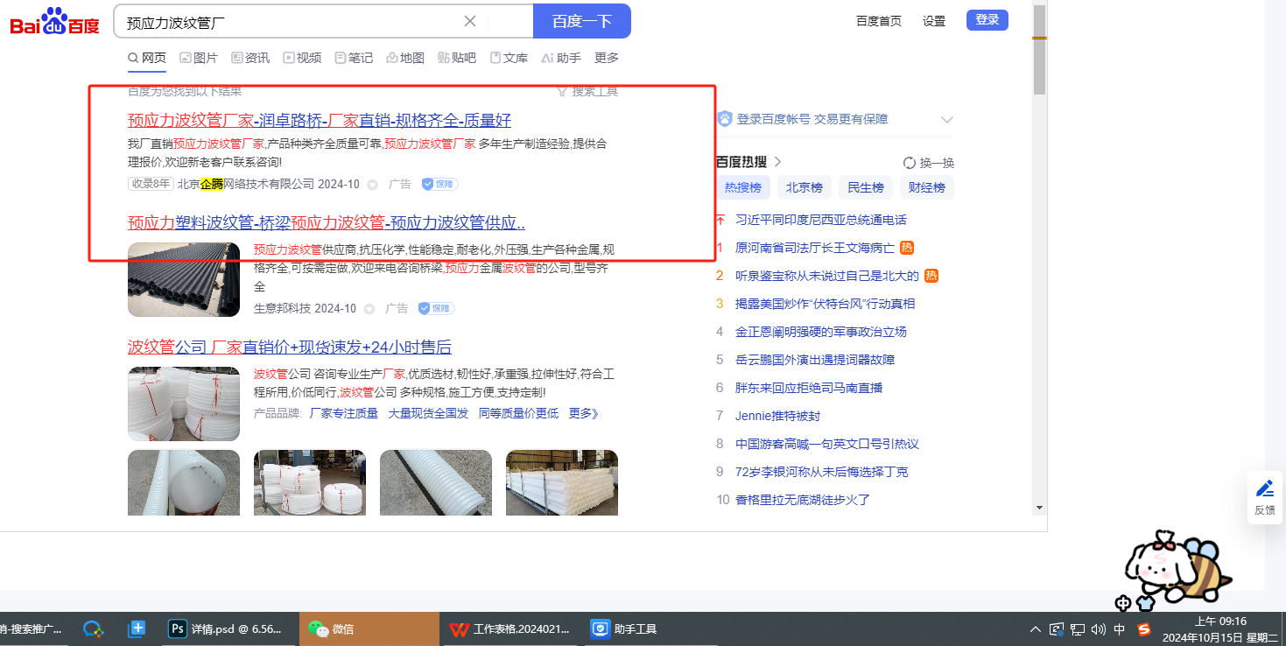Click the 热 badge beside 听泉鉴宝 entry
This screenshot has height=646, width=1286.
[931, 276]
